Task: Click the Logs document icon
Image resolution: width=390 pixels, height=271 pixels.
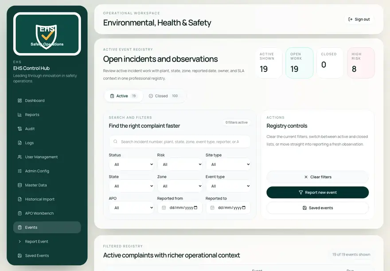Action: [19, 143]
